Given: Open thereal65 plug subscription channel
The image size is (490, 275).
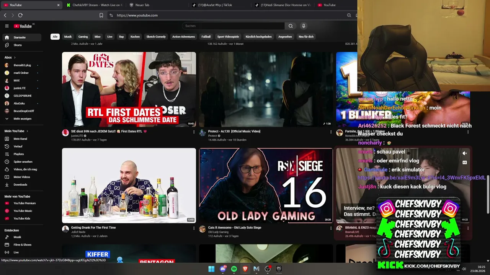Looking at the screenshot, I should pyautogui.click(x=22, y=65).
